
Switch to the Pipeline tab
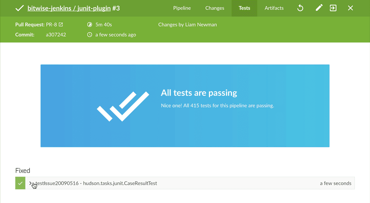pos(182,8)
